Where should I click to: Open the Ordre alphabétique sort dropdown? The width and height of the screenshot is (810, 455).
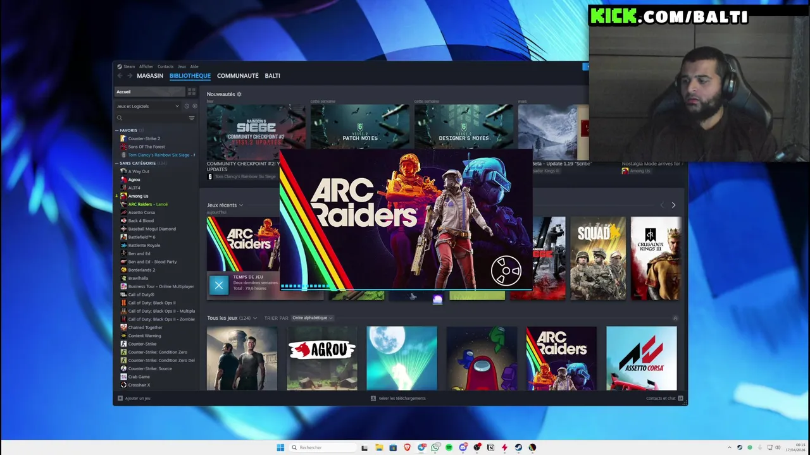[312, 318]
